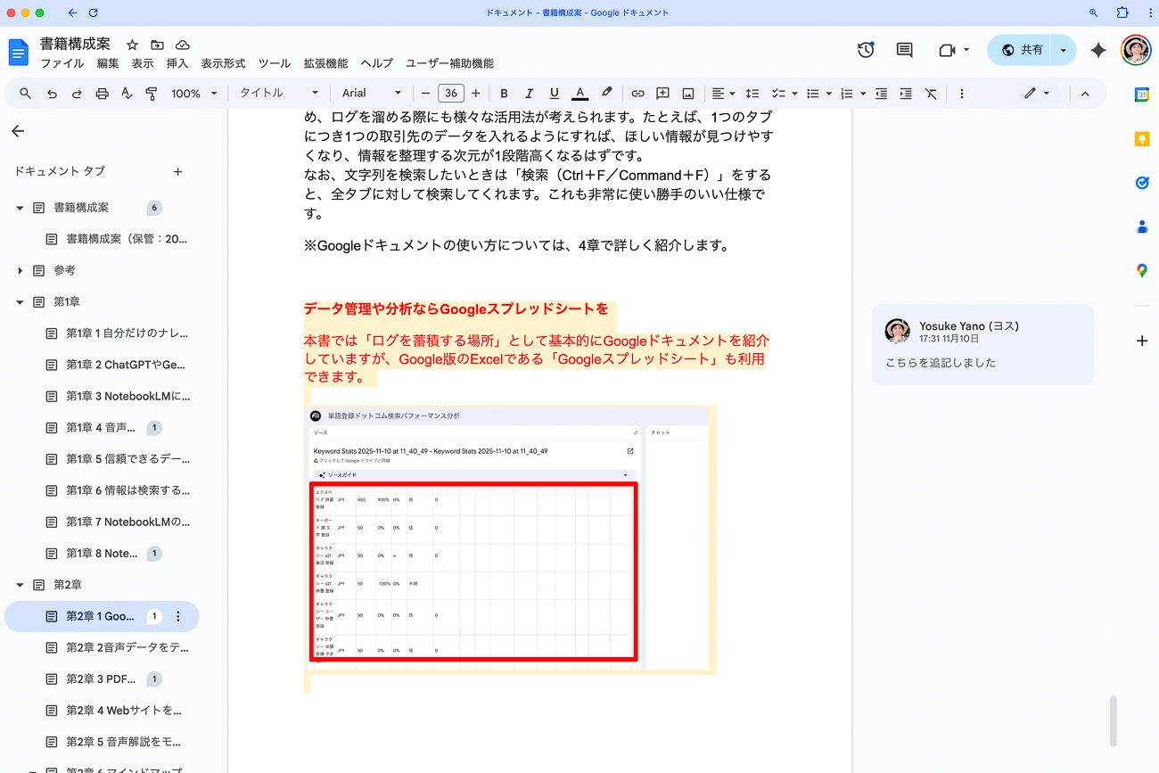This screenshot has width=1159, height=773.
Task: Collapse the 第1章 tab tree
Action: tap(21, 302)
